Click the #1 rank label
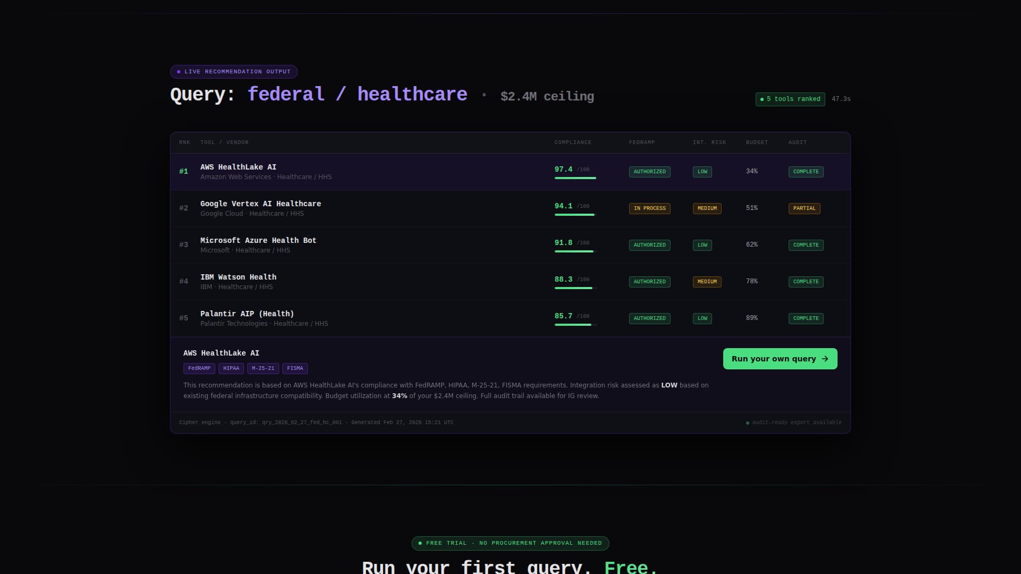Screen dimensions: 1021x574 [183, 172]
